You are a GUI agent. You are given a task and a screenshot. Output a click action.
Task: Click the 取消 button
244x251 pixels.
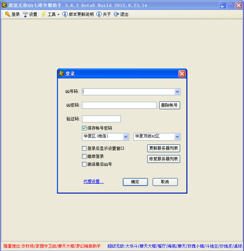(165, 182)
